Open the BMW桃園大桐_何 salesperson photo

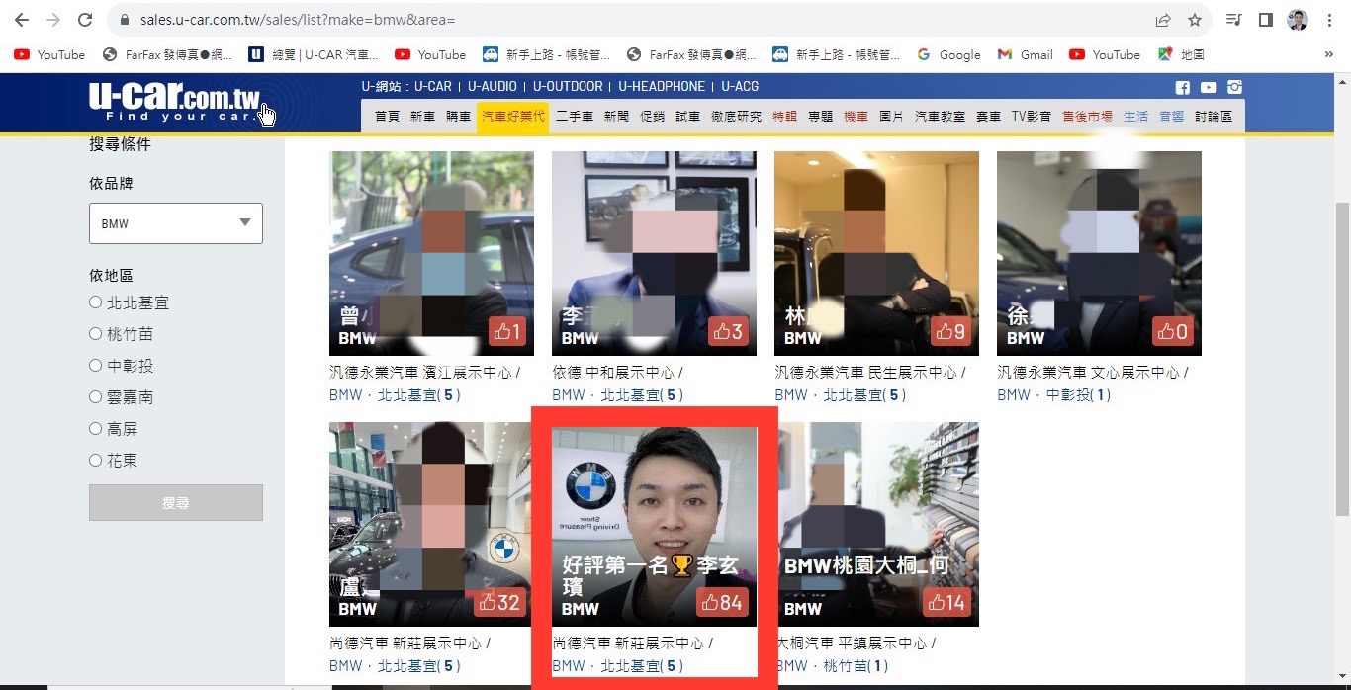tap(876, 524)
